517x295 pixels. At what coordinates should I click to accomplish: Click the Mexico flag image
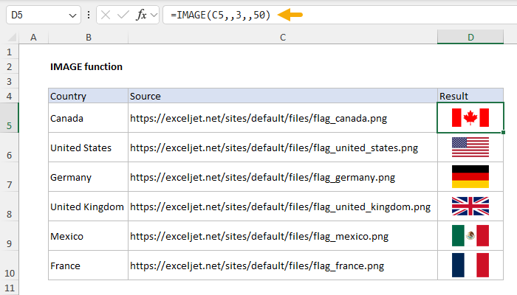(x=470, y=236)
